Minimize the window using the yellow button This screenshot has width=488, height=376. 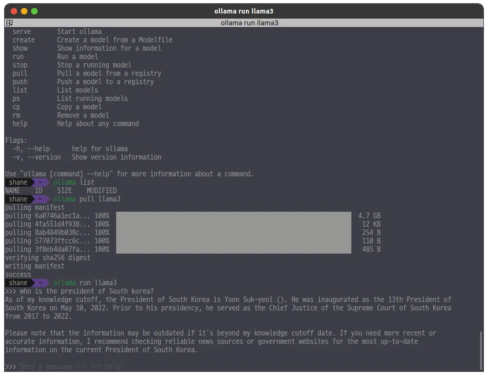[x=24, y=11]
